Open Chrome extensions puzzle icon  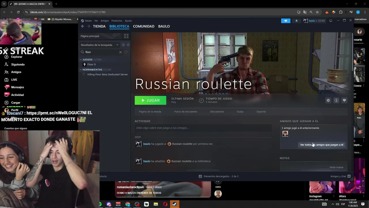[x=341, y=12]
